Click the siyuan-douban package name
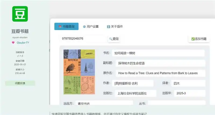 (20, 37)
